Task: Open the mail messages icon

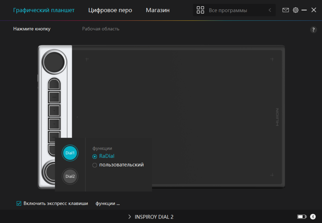Action: (286, 10)
